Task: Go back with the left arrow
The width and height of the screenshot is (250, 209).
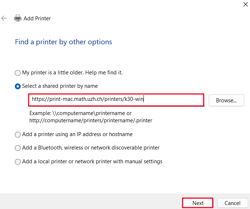Action: (4, 18)
